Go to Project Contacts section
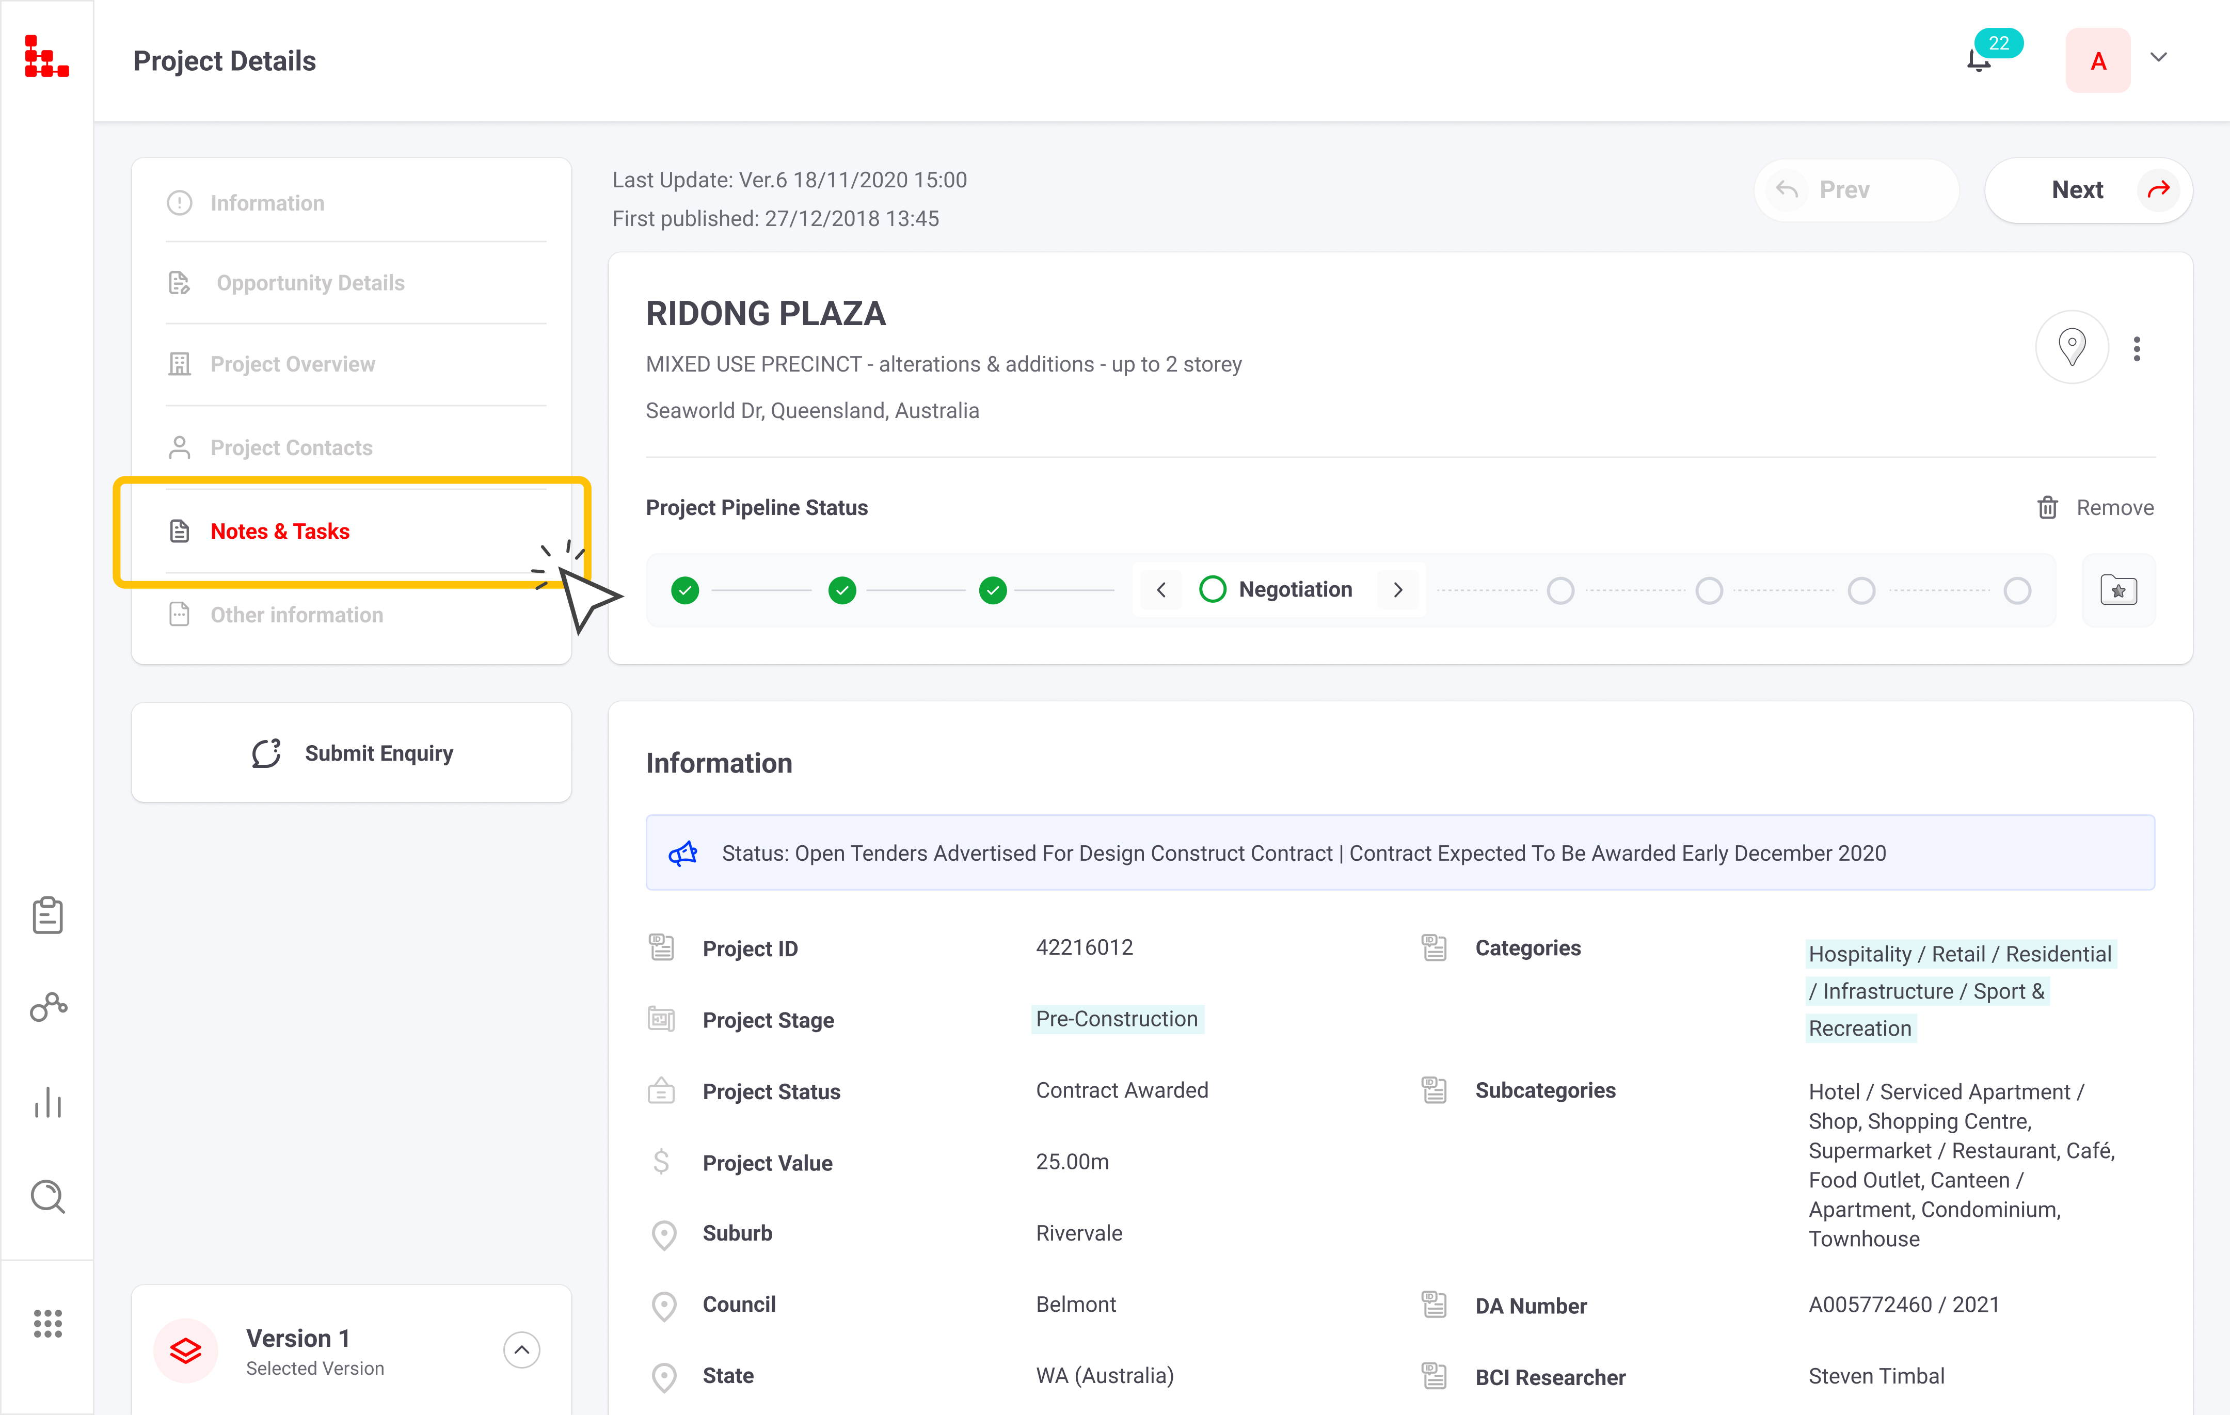Screen dimensions: 2230x1415 (x=291, y=447)
